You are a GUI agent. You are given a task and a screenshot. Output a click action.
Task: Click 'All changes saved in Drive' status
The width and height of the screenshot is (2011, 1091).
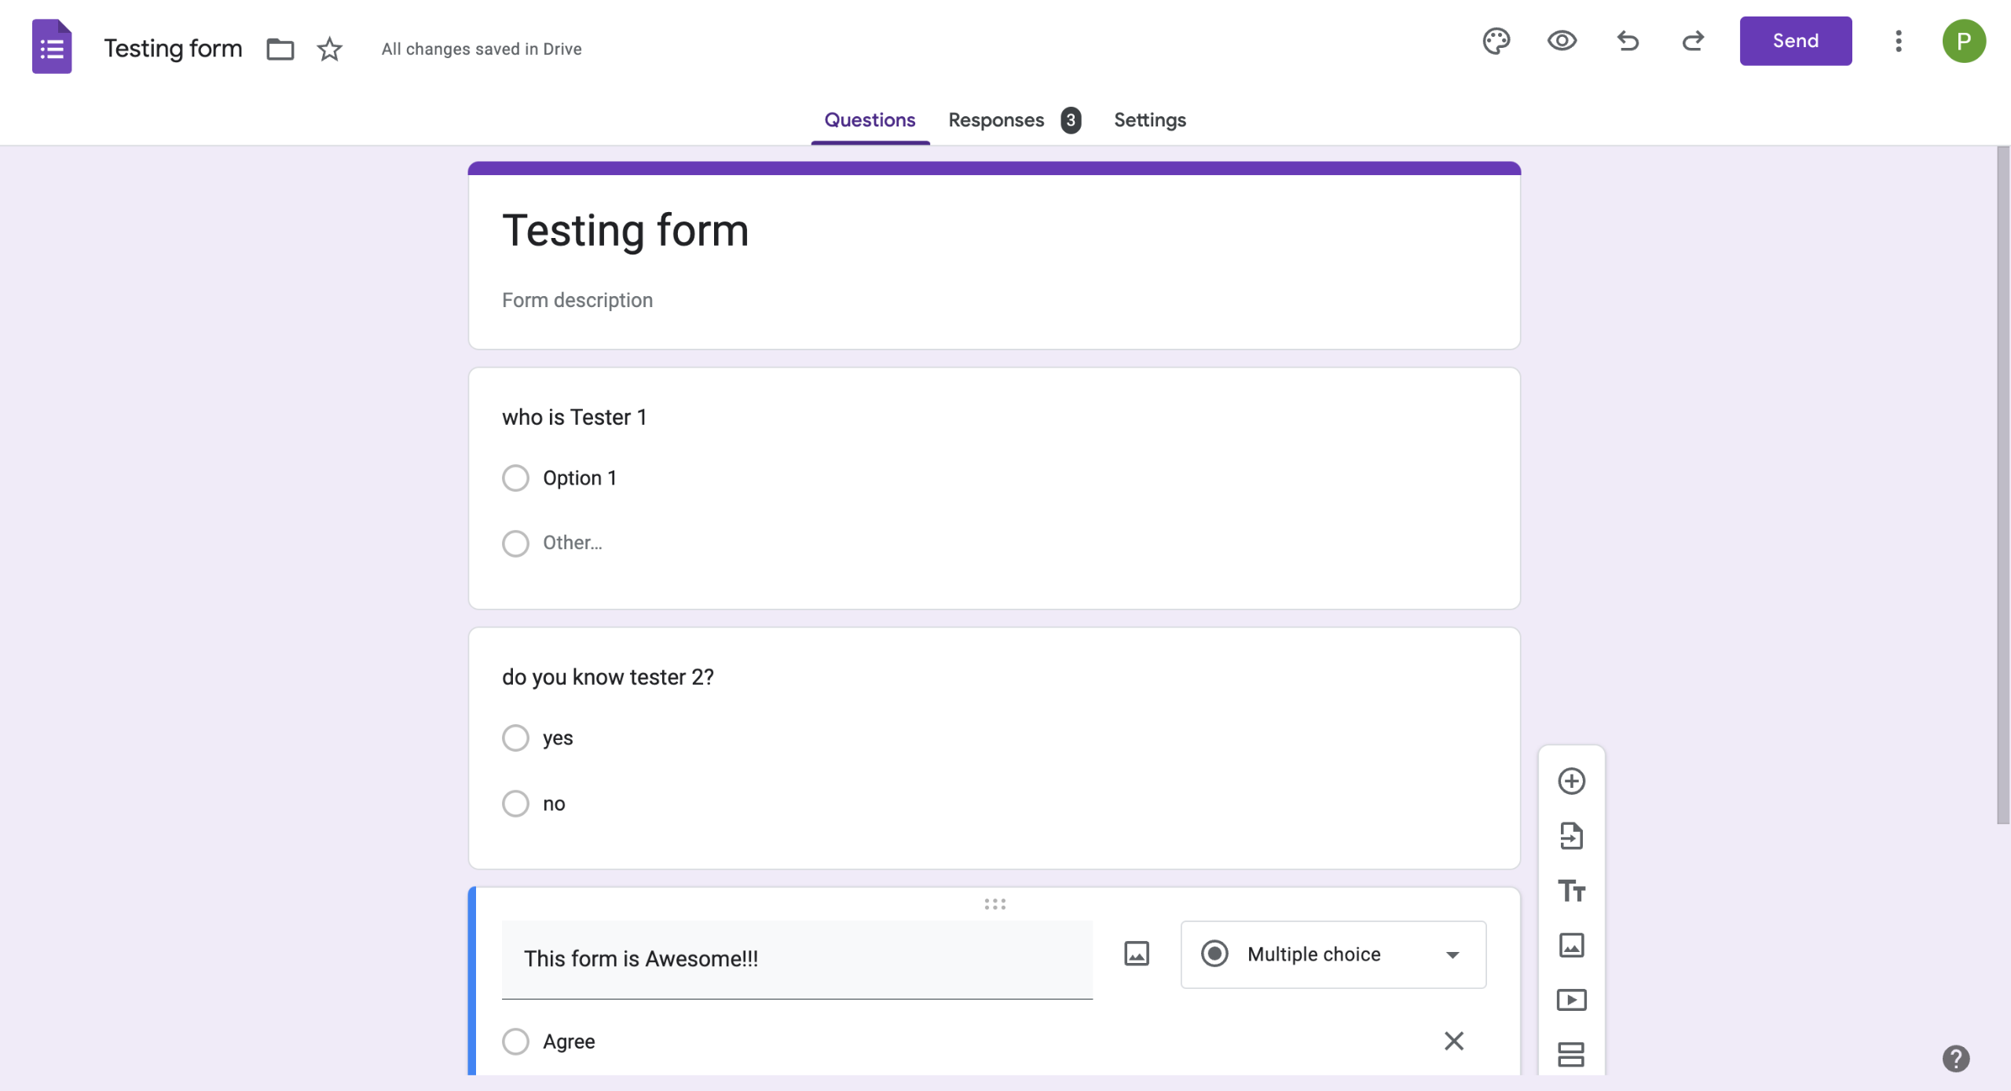pyautogui.click(x=482, y=49)
